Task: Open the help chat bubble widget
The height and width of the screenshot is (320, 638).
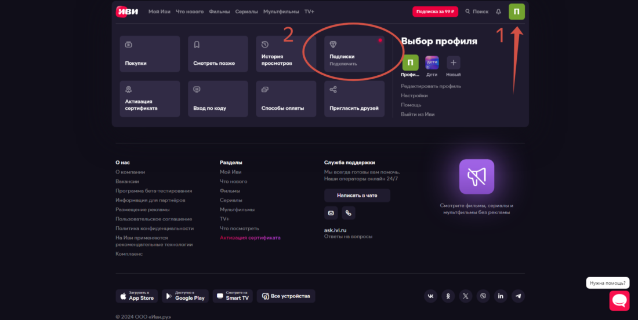Action: pyautogui.click(x=619, y=301)
